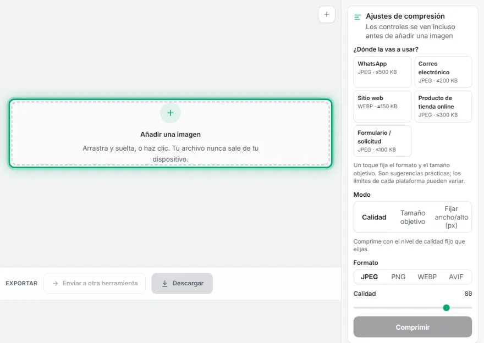Viewport: 484px width, 343px height.
Task: Select Producto de tienda online preset
Action: click(443, 107)
